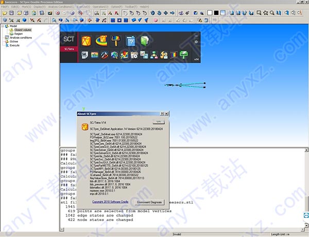309x237 pixels.
Task: Open the Help menu
Action: [144, 7]
